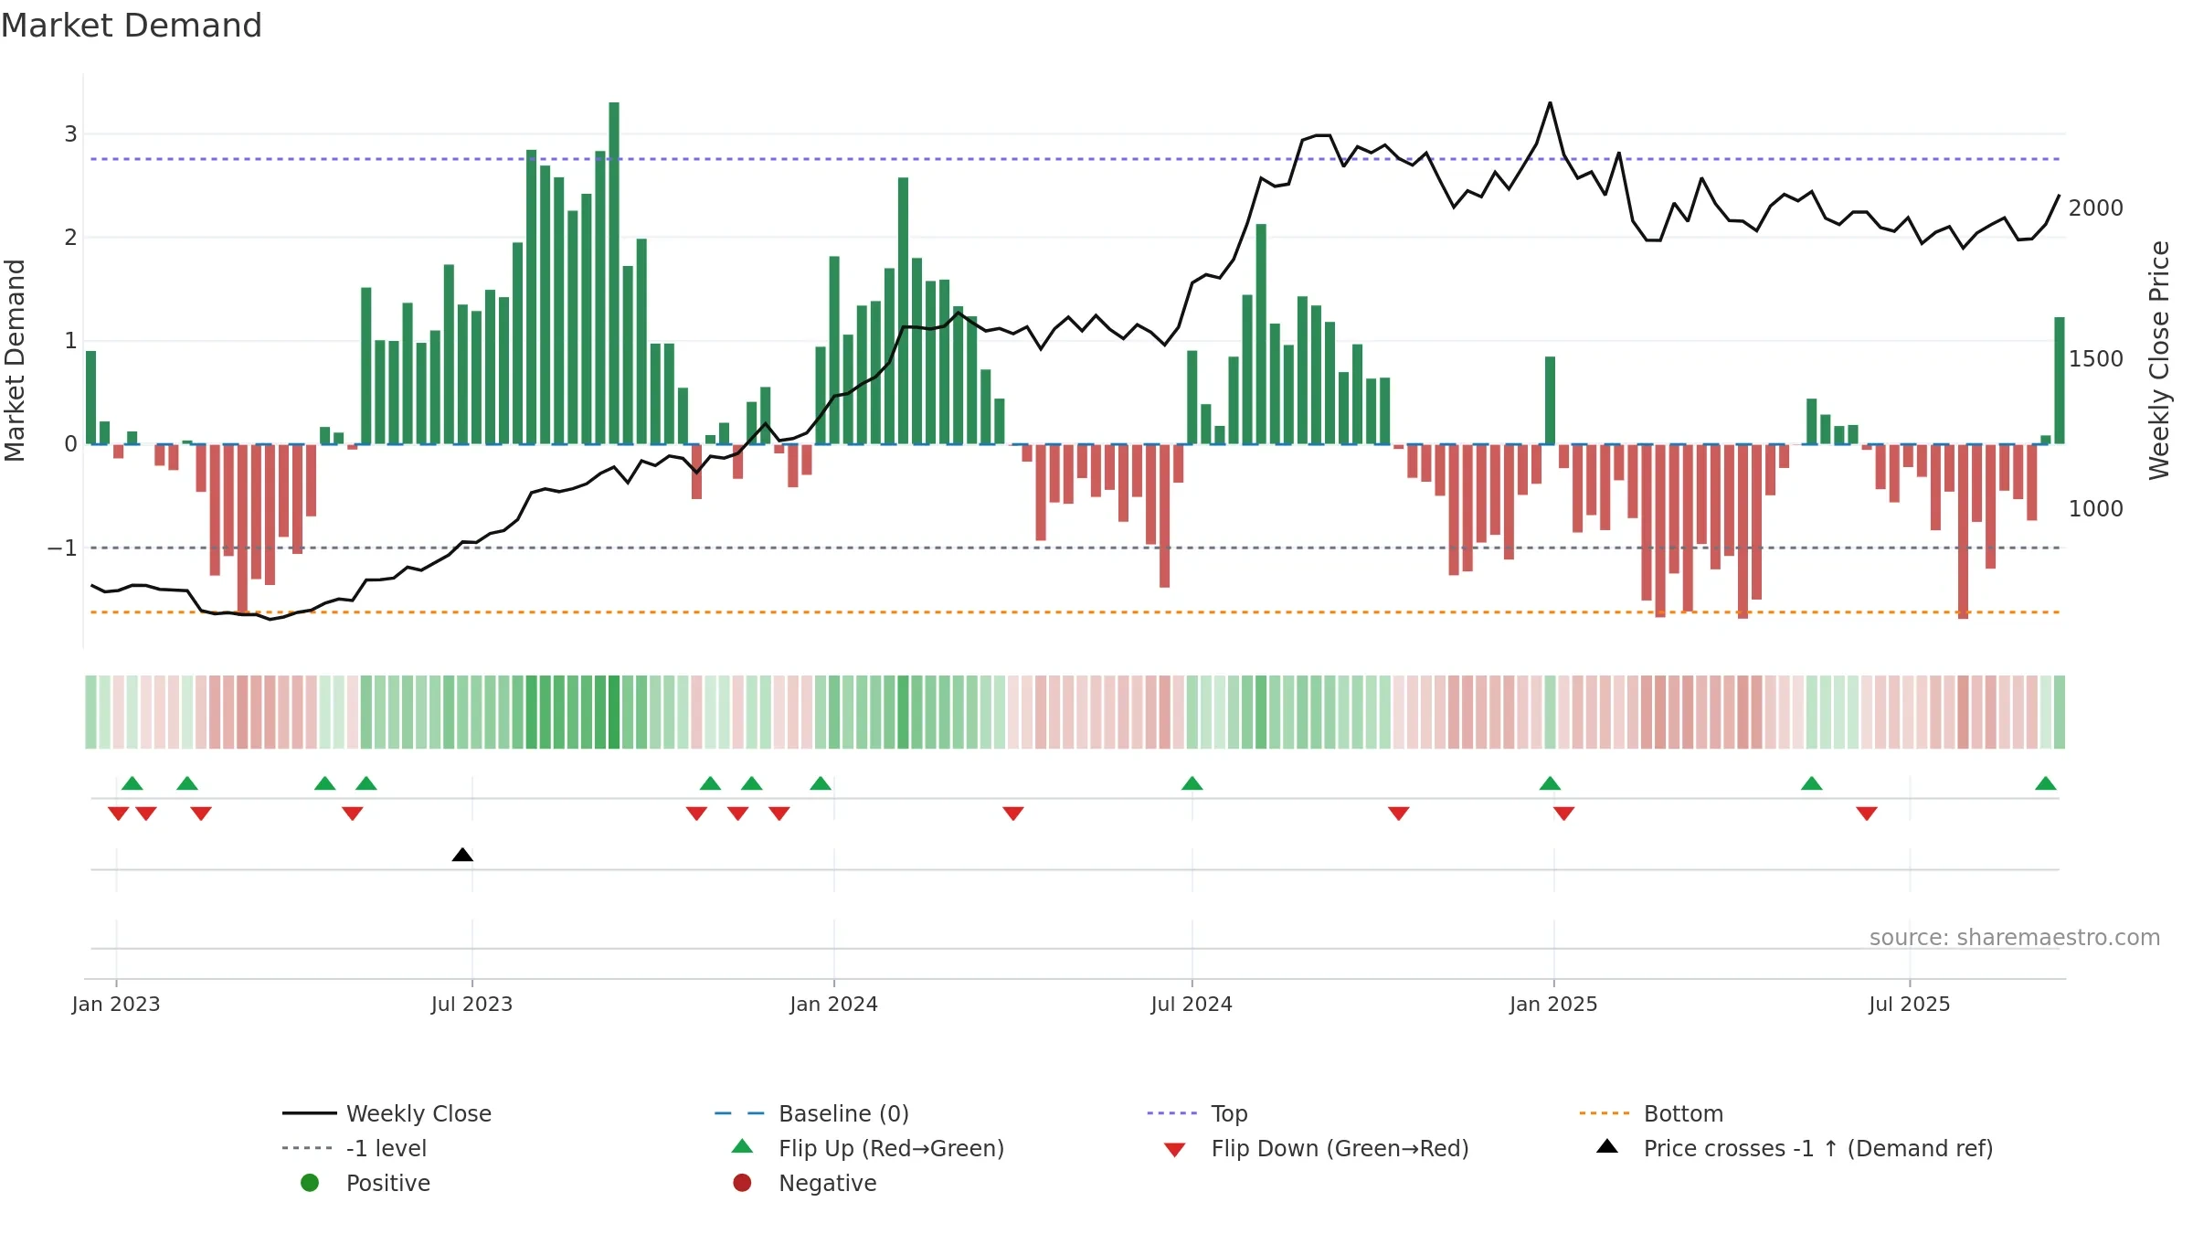Viewport: 2193px width, 1234px height.
Task: Click the Market Demand chart title
Action: 132,26
